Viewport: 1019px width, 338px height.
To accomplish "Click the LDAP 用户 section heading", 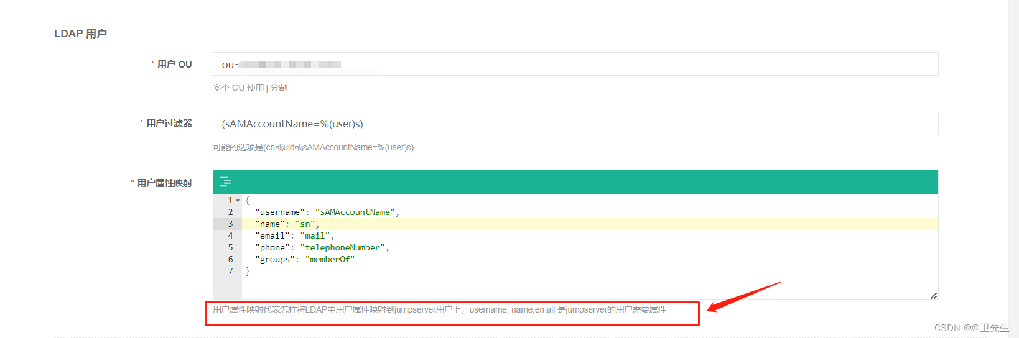I will point(80,34).
